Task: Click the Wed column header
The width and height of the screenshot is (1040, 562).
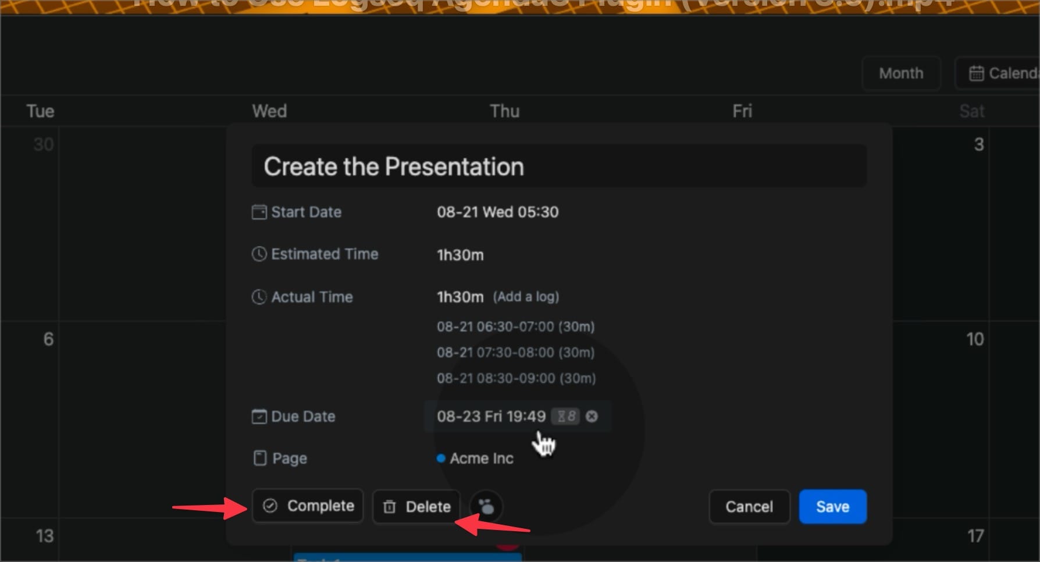Action: [x=269, y=111]
